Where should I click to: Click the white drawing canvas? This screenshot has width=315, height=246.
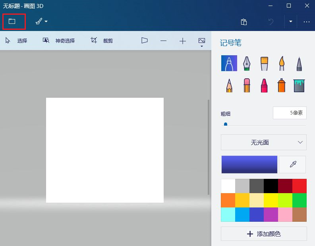105,150
